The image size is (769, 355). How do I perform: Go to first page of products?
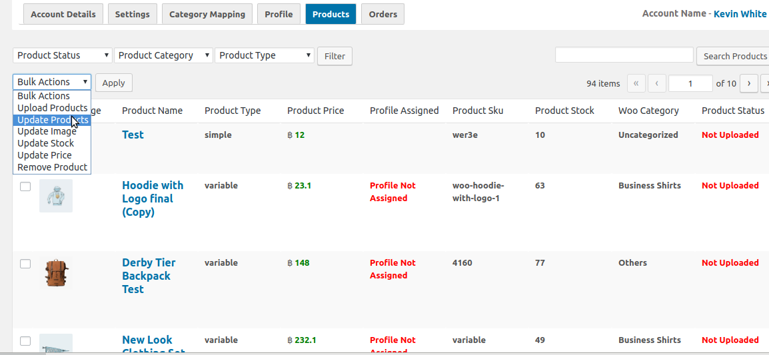click(x=636, y=83)
